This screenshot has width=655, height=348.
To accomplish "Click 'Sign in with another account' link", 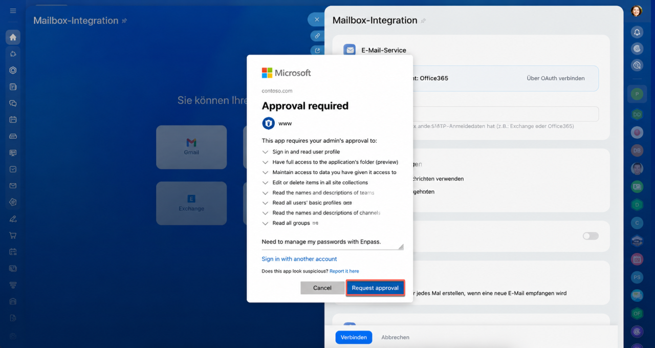I will point(299,259).
